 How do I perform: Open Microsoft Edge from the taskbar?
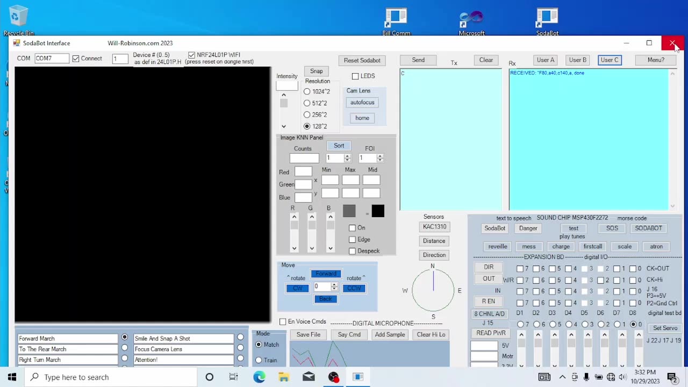coord(259,377)
